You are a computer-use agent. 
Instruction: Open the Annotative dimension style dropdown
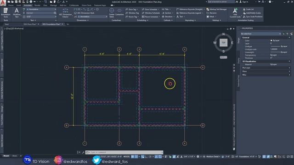[92, 16]
